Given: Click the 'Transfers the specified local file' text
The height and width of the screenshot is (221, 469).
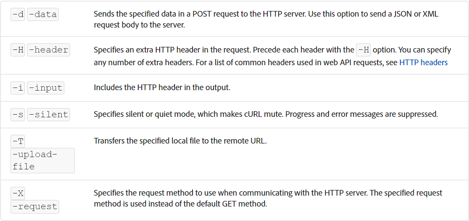Looking at the screenshot, I should (180, 141).
